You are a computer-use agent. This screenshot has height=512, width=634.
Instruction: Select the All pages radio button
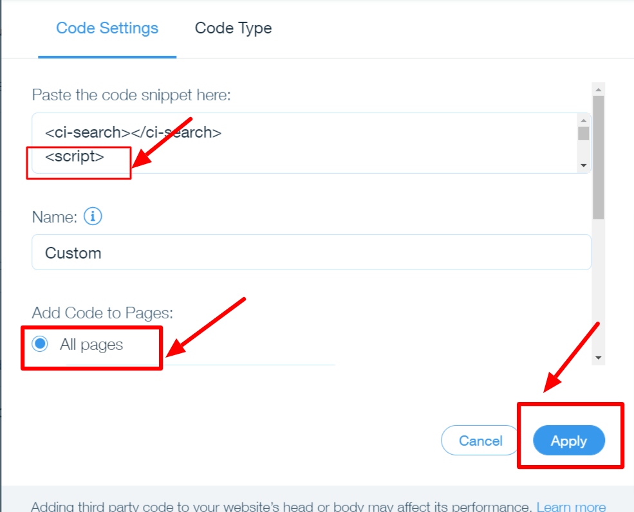point(39,344)
